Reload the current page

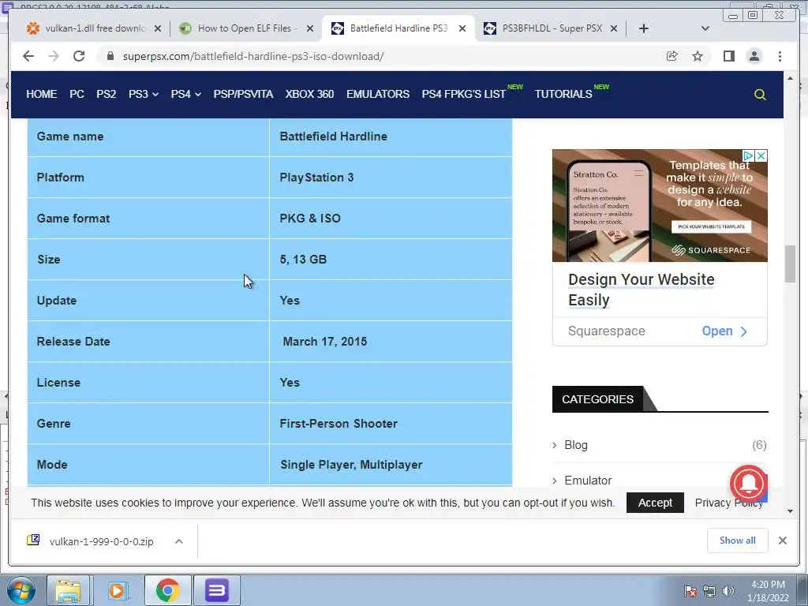pos(79,56)
